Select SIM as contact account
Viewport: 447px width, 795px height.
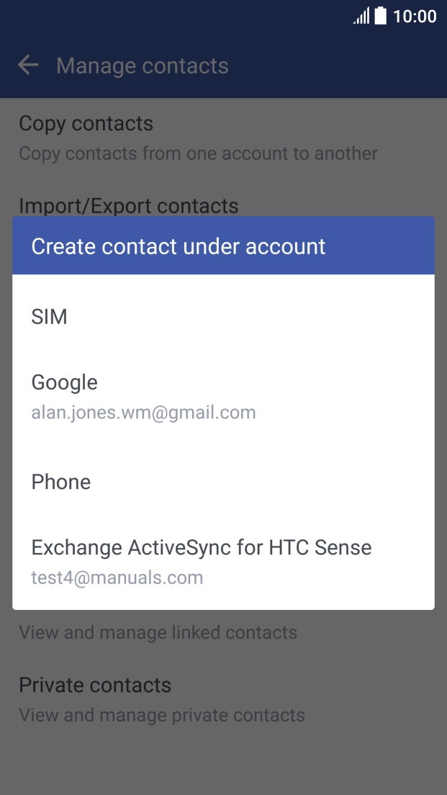pos(50,316)
